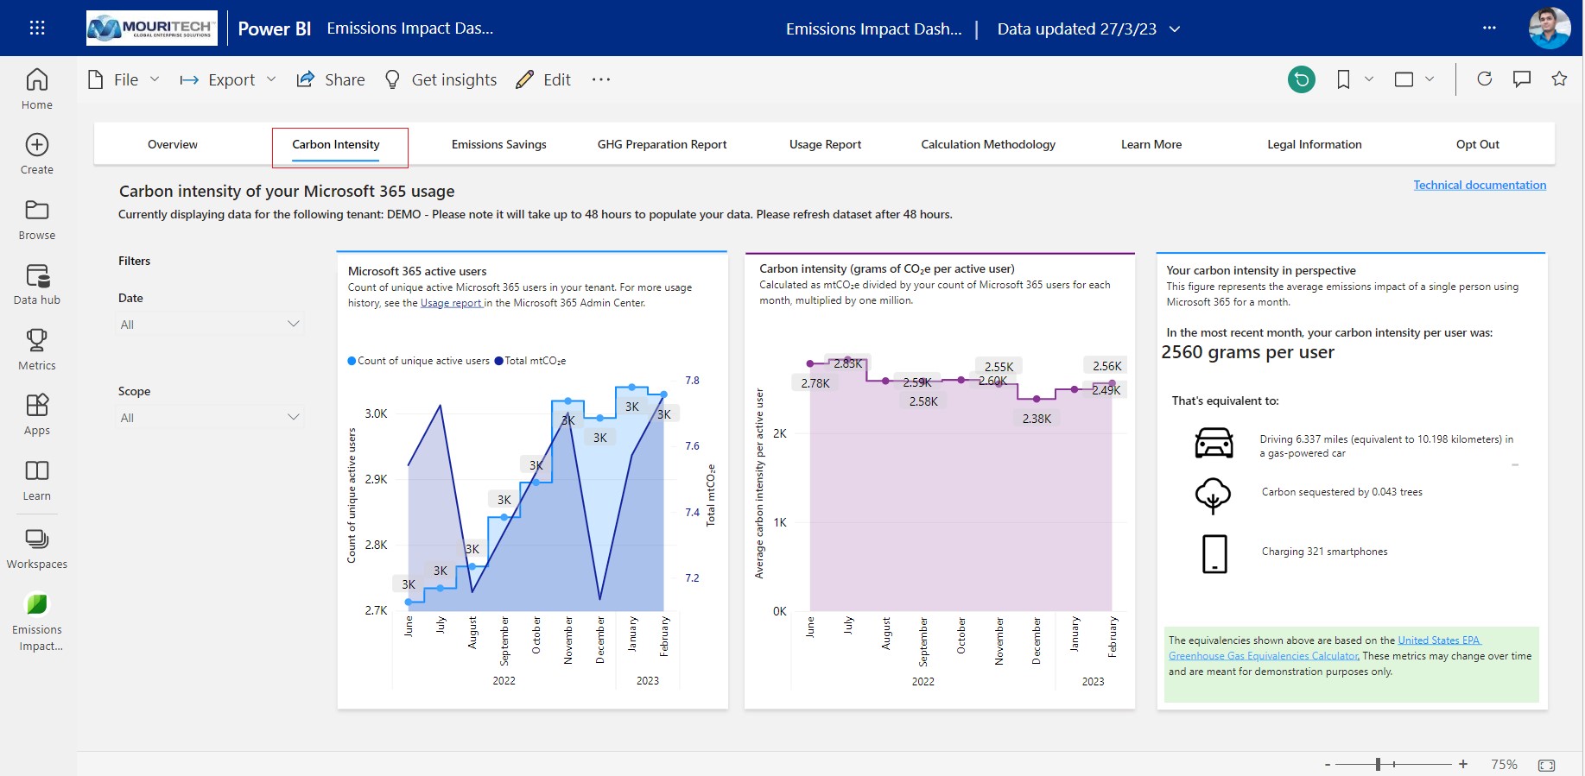Open the app launcher grid icon
Viewport: 1585px width, 776px height.
pos(37,28)
